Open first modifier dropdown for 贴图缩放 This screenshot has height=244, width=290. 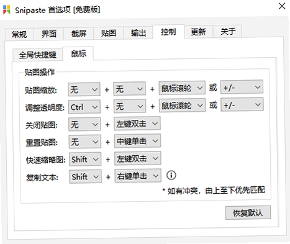point(84,89)
